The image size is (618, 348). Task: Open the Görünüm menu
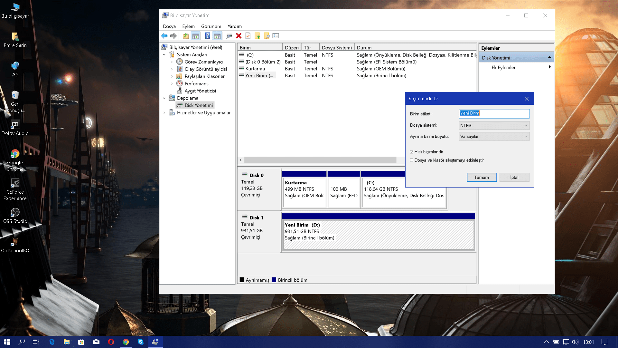pyautogui.click(x=211, y=26)
